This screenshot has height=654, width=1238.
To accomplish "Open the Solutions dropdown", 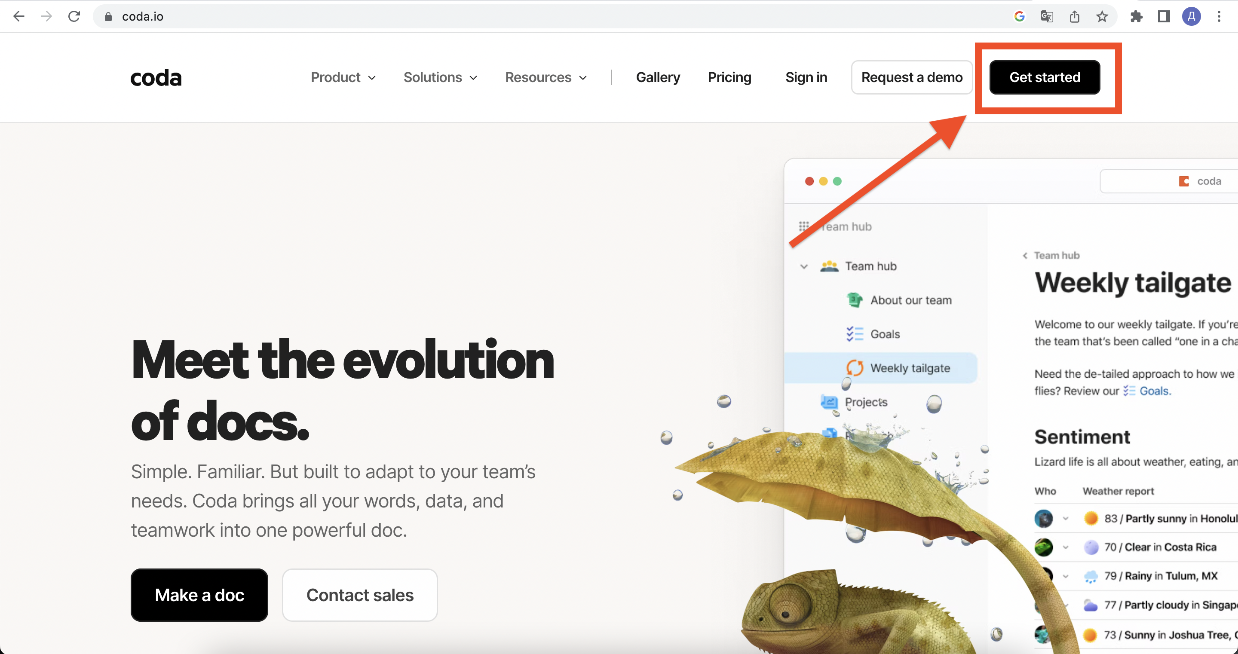I will (x=440, y=77).
